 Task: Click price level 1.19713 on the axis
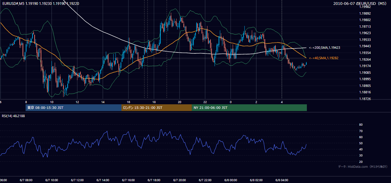pyautogui.click(x=365, y=27)
